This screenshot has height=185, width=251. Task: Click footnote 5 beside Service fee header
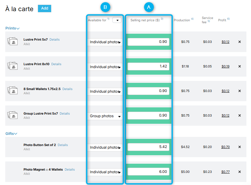(x=209, y=21)
